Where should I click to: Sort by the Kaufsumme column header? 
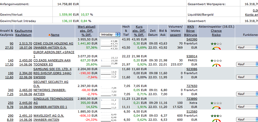click(23, 31)
